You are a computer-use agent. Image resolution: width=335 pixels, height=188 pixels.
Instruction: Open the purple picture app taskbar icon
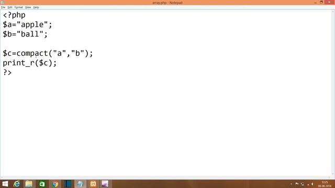point(105,184)
